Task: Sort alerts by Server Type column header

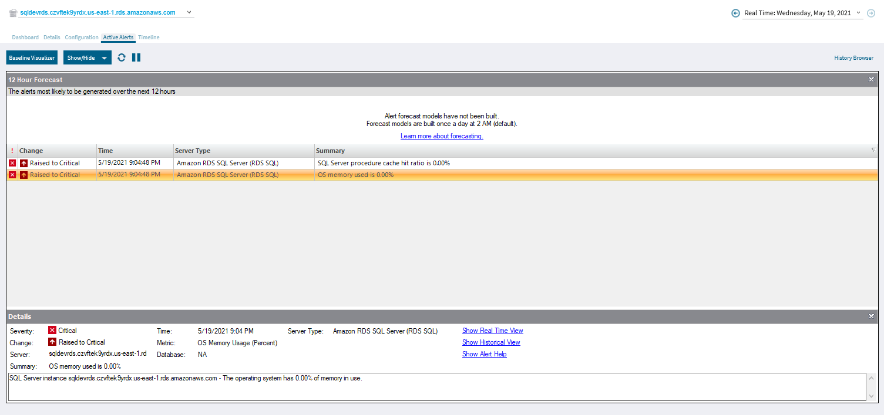Action: pos(244,151)
